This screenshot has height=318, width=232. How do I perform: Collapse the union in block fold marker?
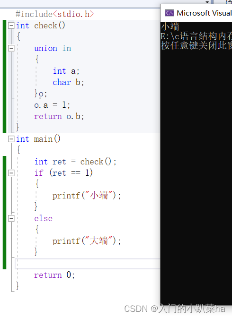[11, 48]
